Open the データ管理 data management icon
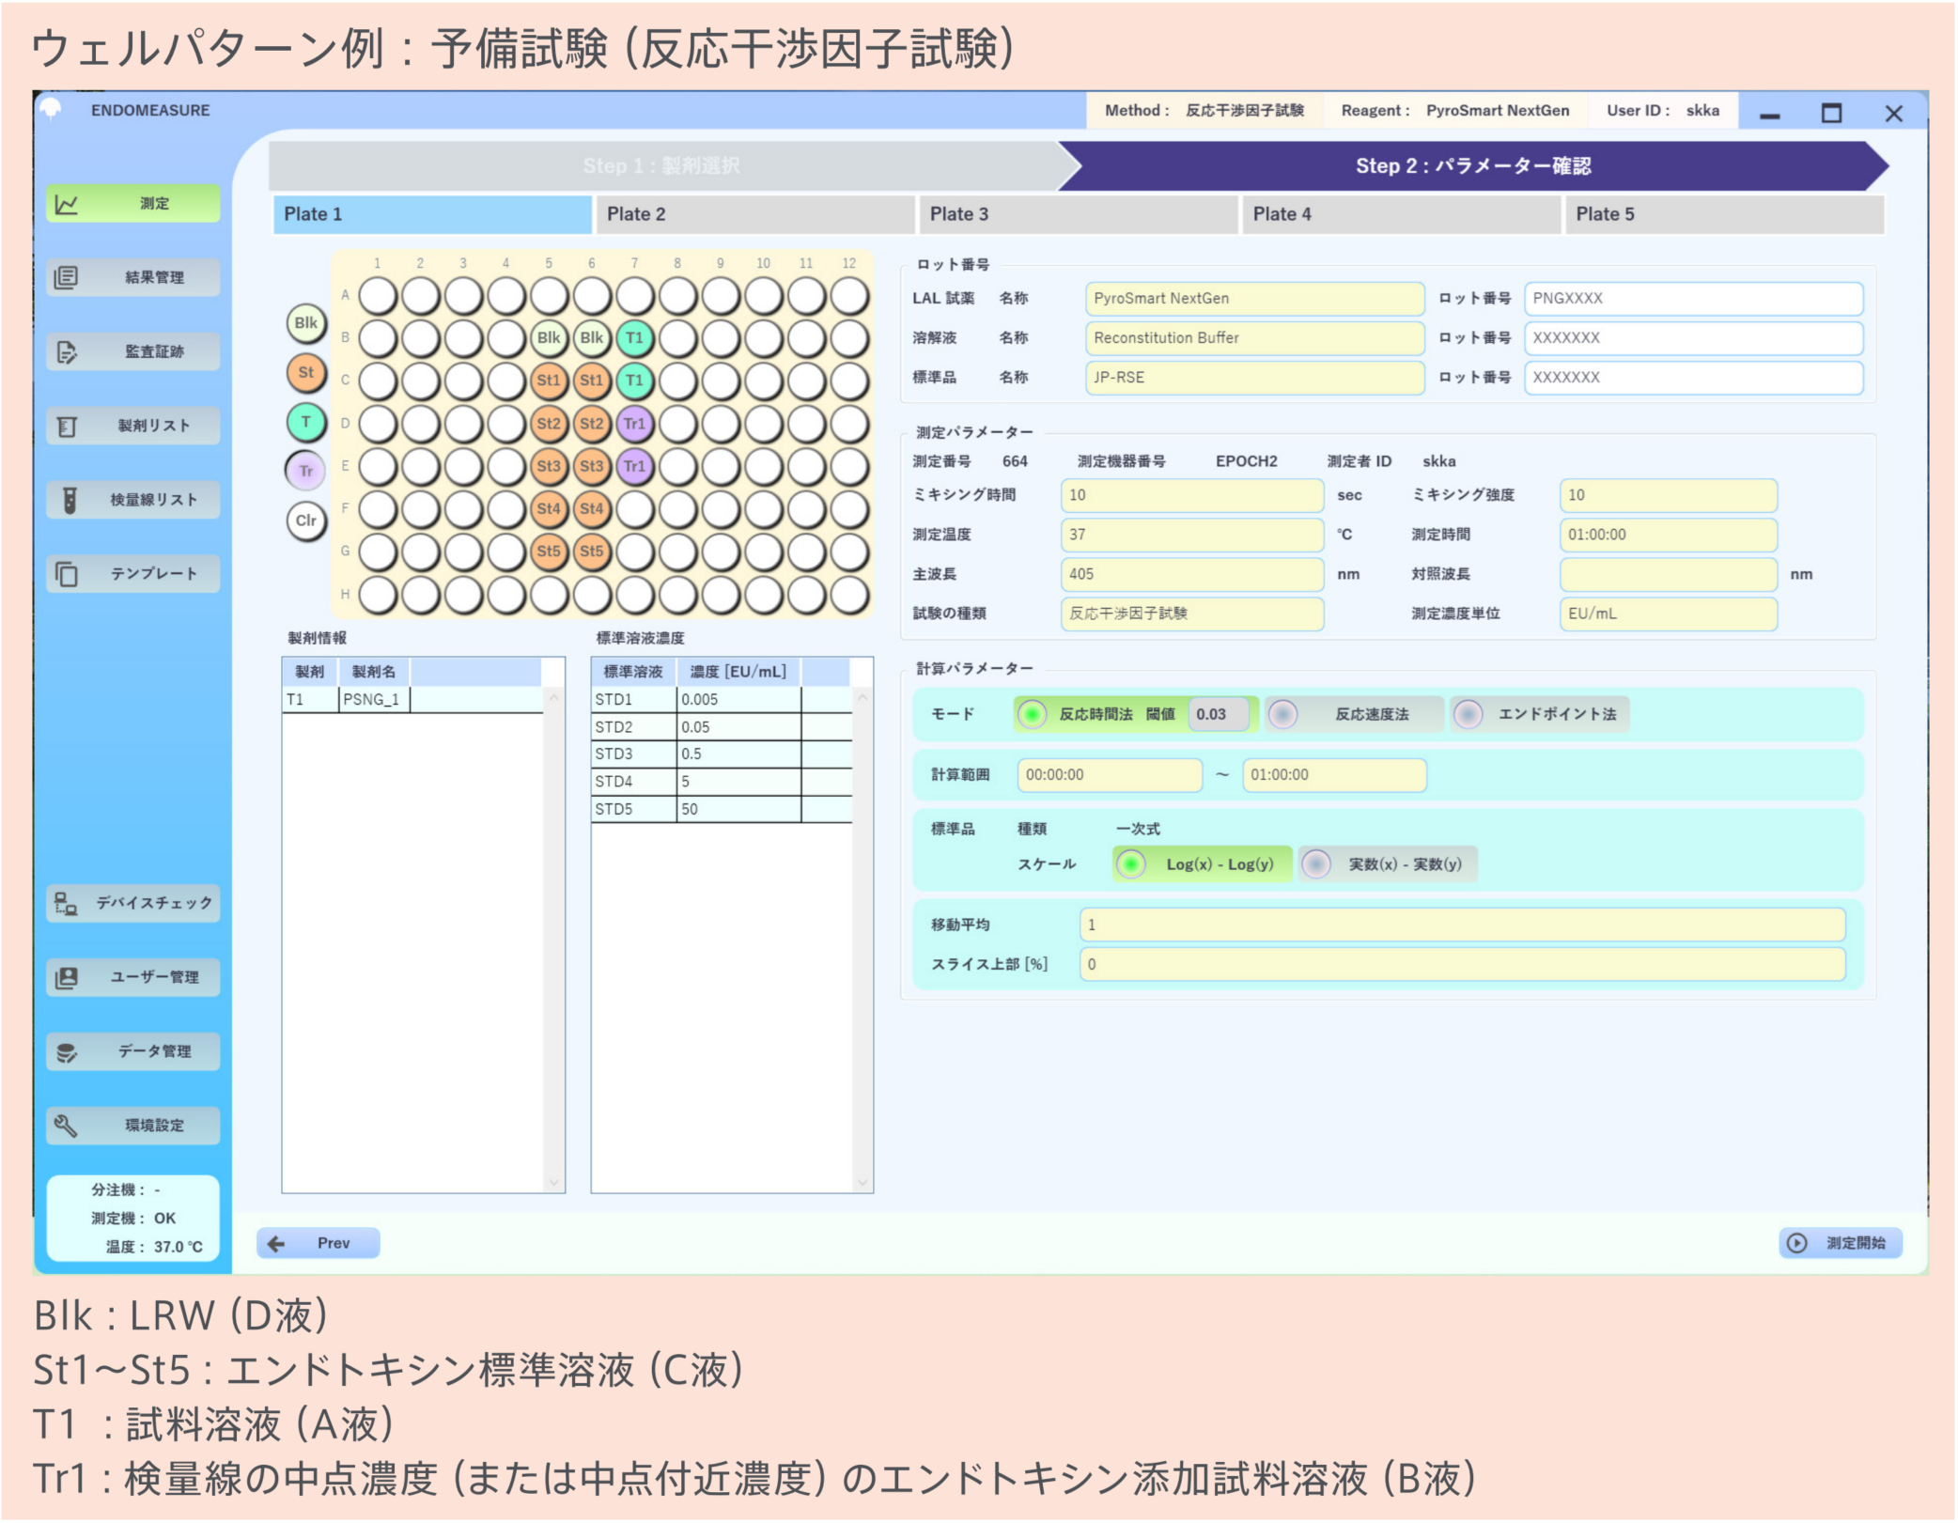1958x1523 pixels. point(68,1052)
